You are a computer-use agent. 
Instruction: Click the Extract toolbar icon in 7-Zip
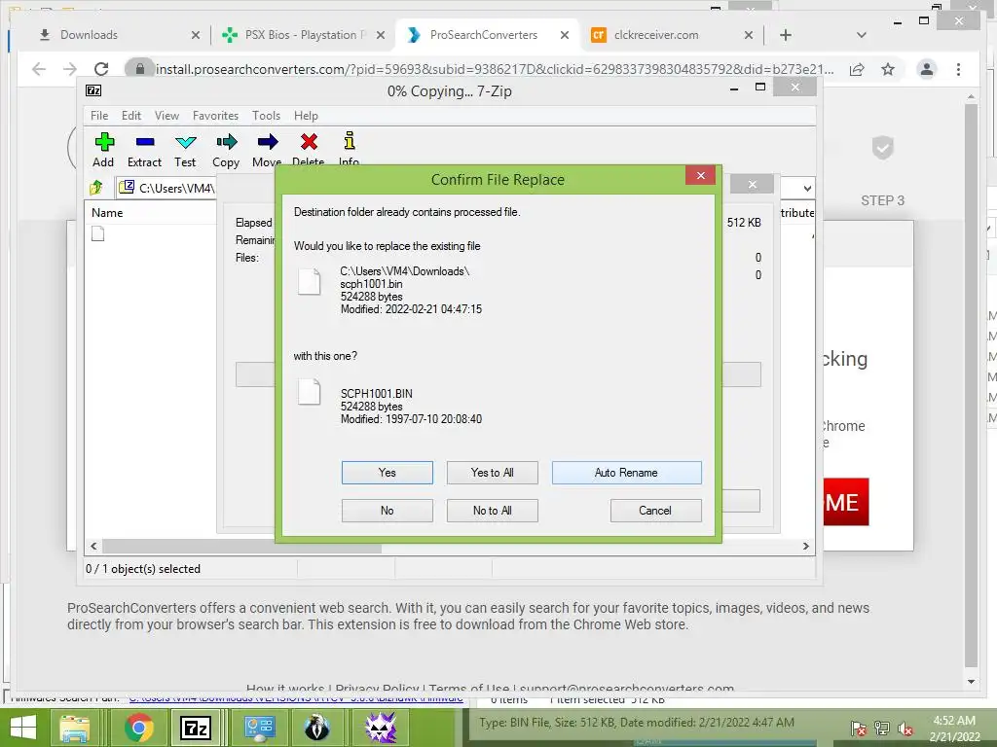145,142
